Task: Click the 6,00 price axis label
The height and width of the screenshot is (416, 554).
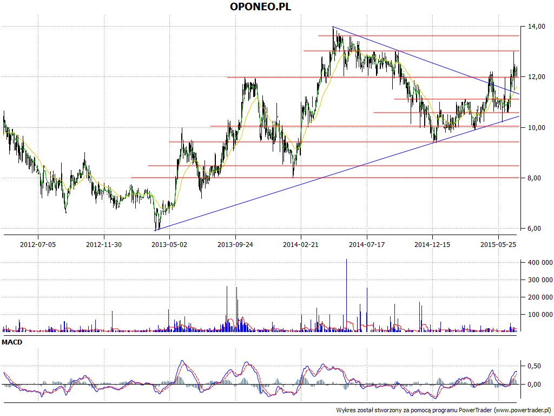Action: point(535,229)
